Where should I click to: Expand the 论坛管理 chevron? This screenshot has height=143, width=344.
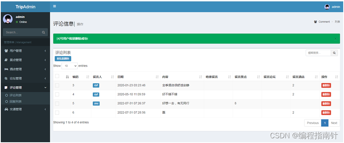click(x=45, y=78)
